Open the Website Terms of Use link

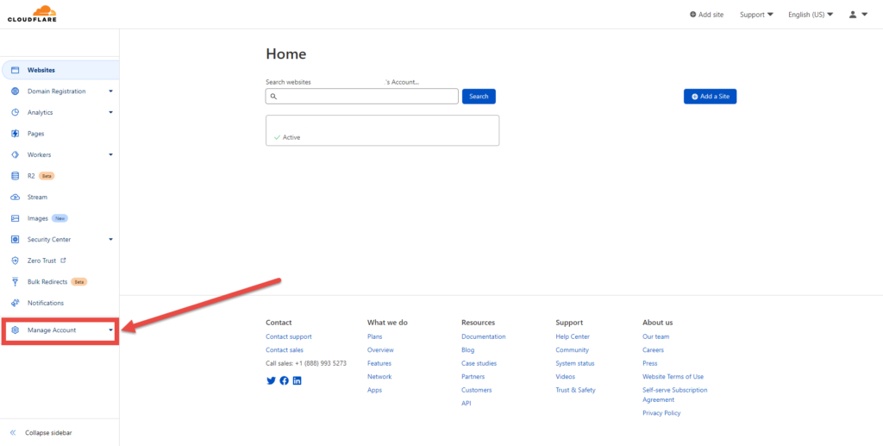pos(673,377)
